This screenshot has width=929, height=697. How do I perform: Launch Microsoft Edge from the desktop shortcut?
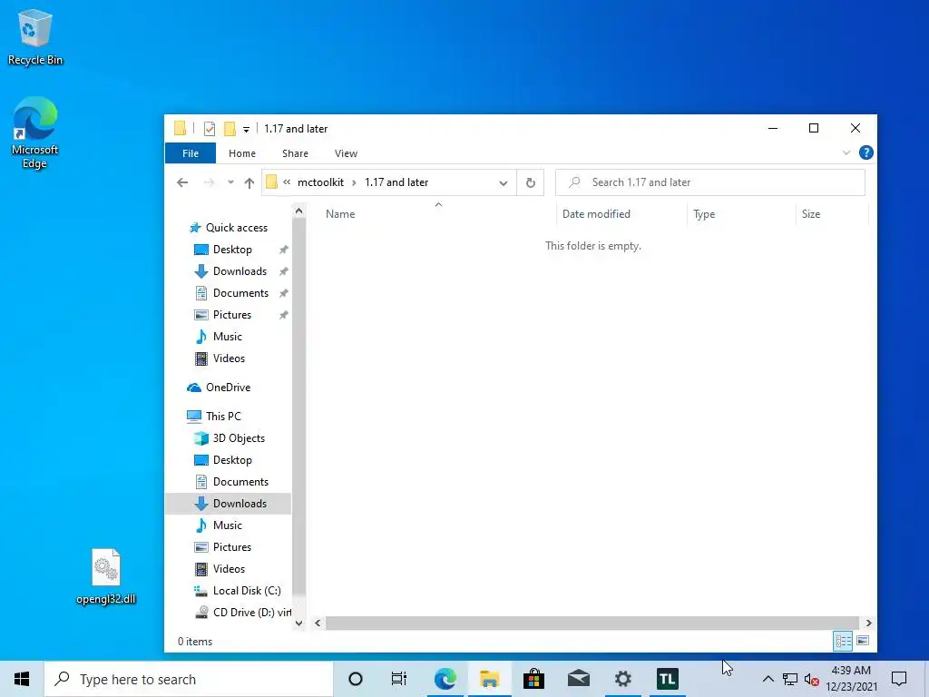pos(35,133)
